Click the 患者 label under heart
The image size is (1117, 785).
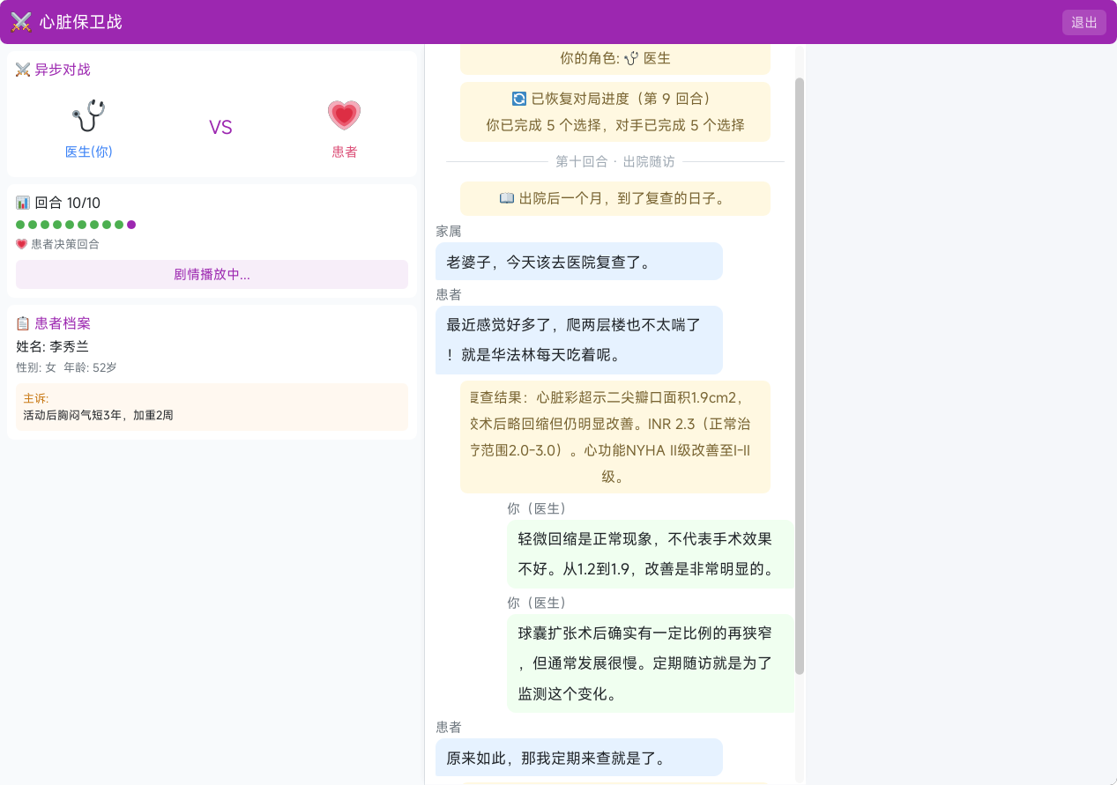(x=345, y=152)
